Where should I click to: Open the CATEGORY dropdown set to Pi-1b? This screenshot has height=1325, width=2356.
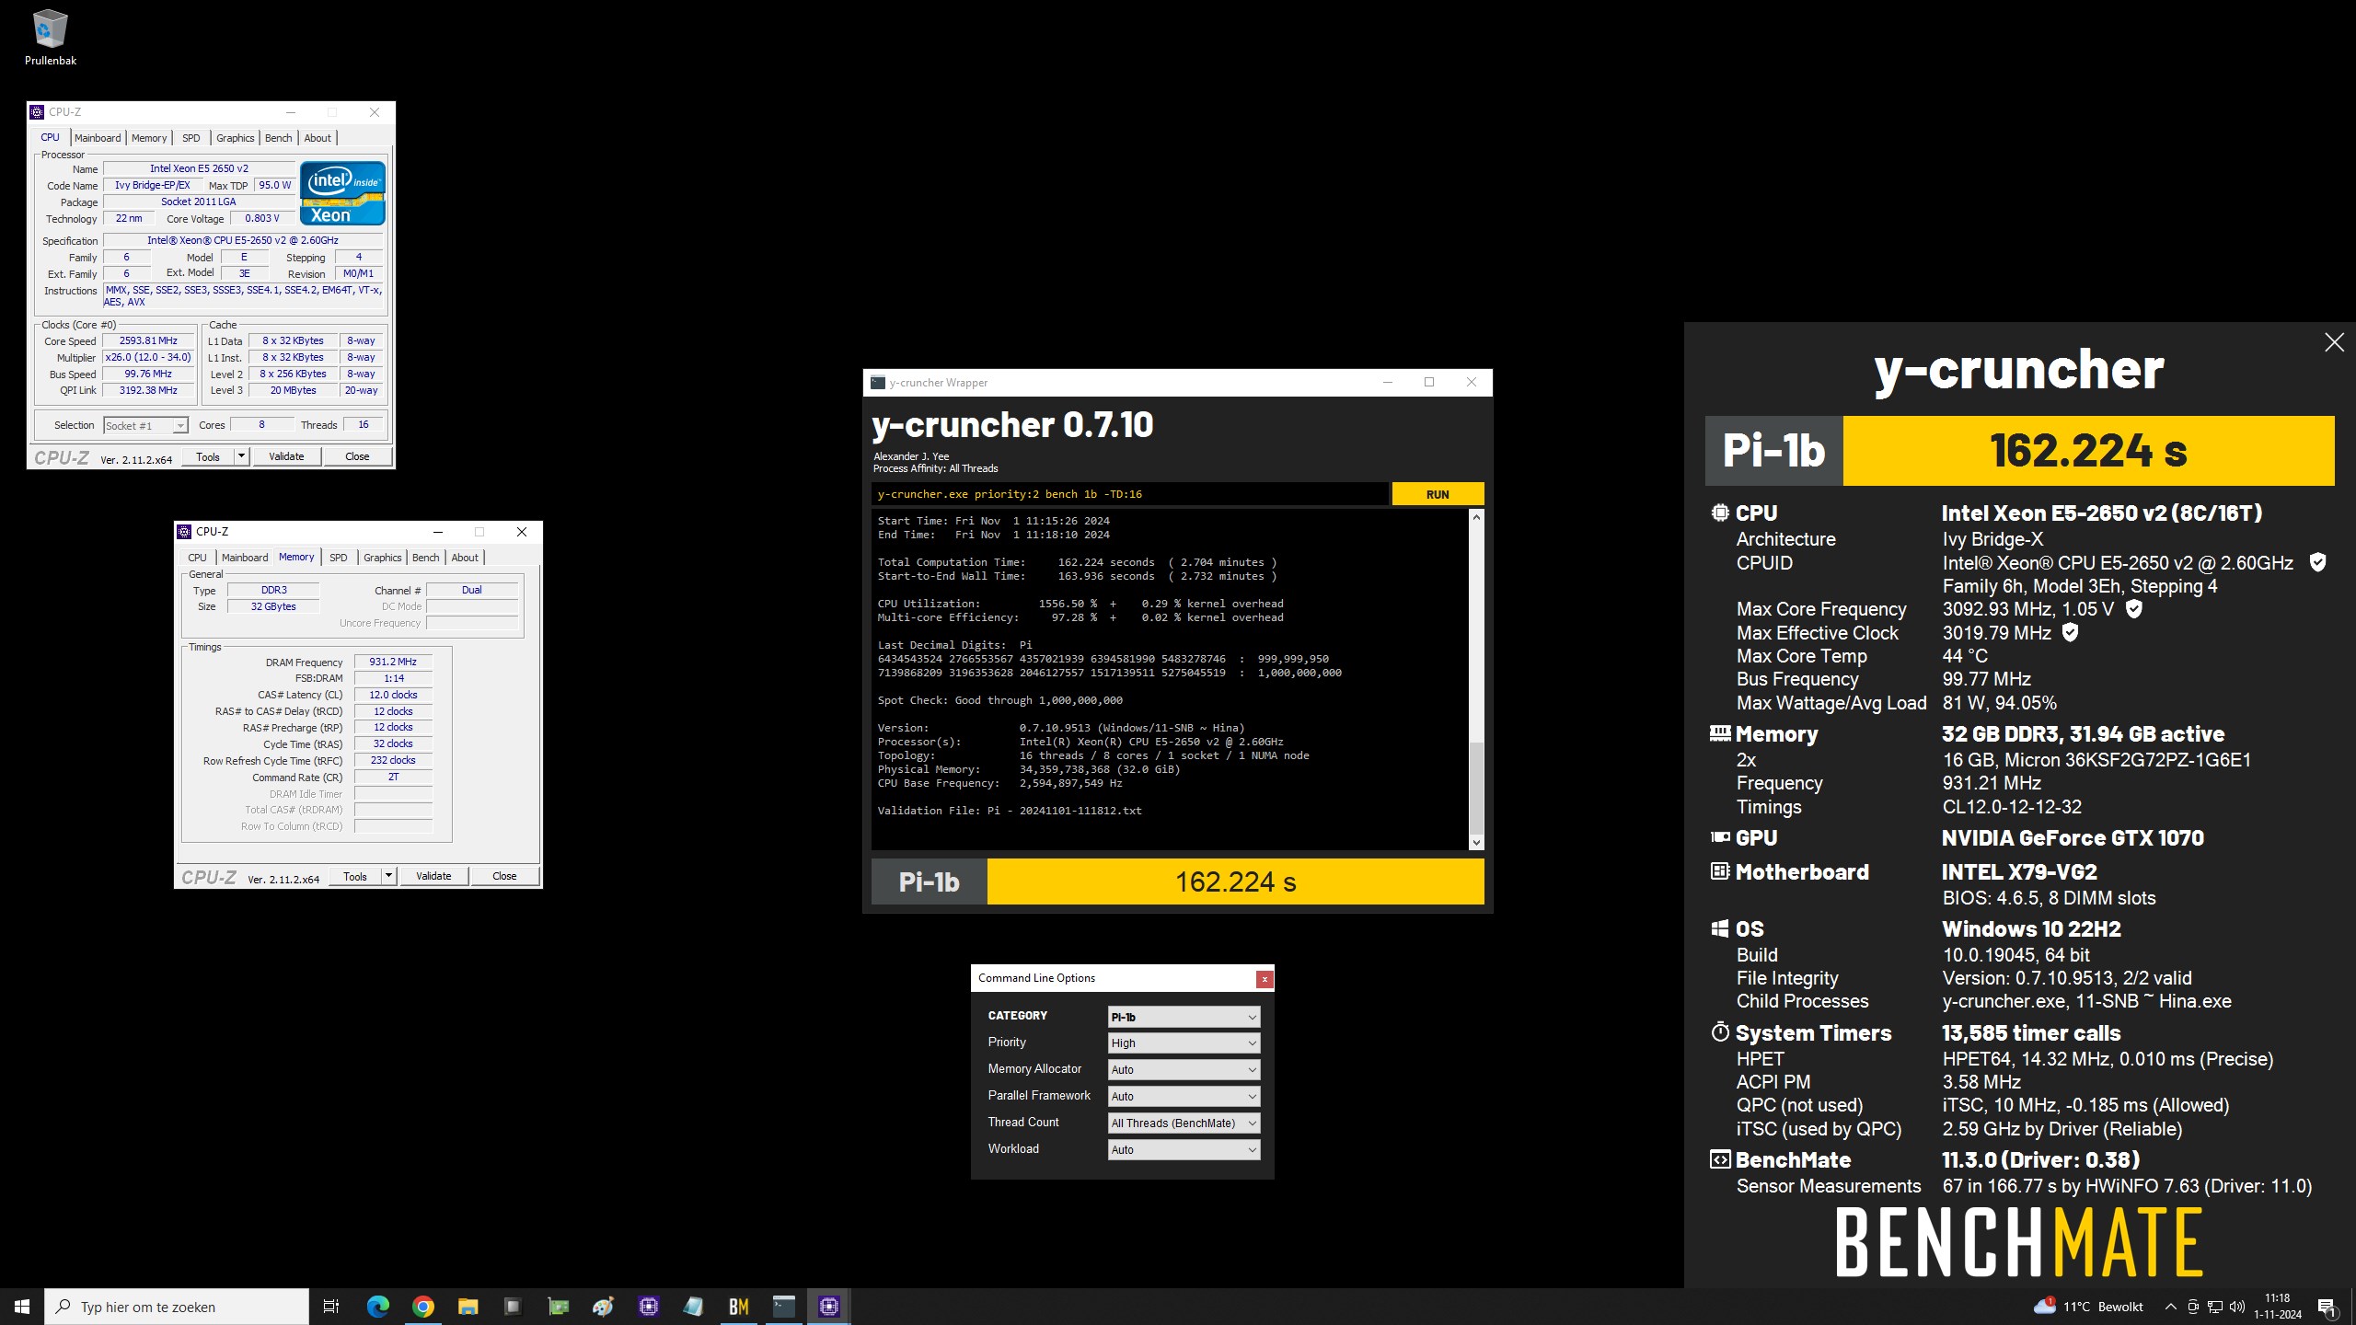coord(1184,1017)
